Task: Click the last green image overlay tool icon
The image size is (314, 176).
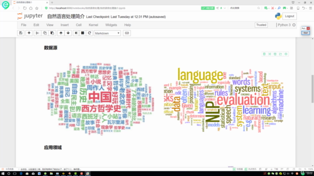Action: click(286, 54)
